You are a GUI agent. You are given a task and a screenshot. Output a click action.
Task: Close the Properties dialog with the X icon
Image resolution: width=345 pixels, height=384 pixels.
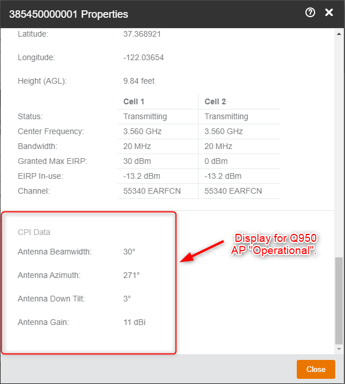[x=329, y=12]
